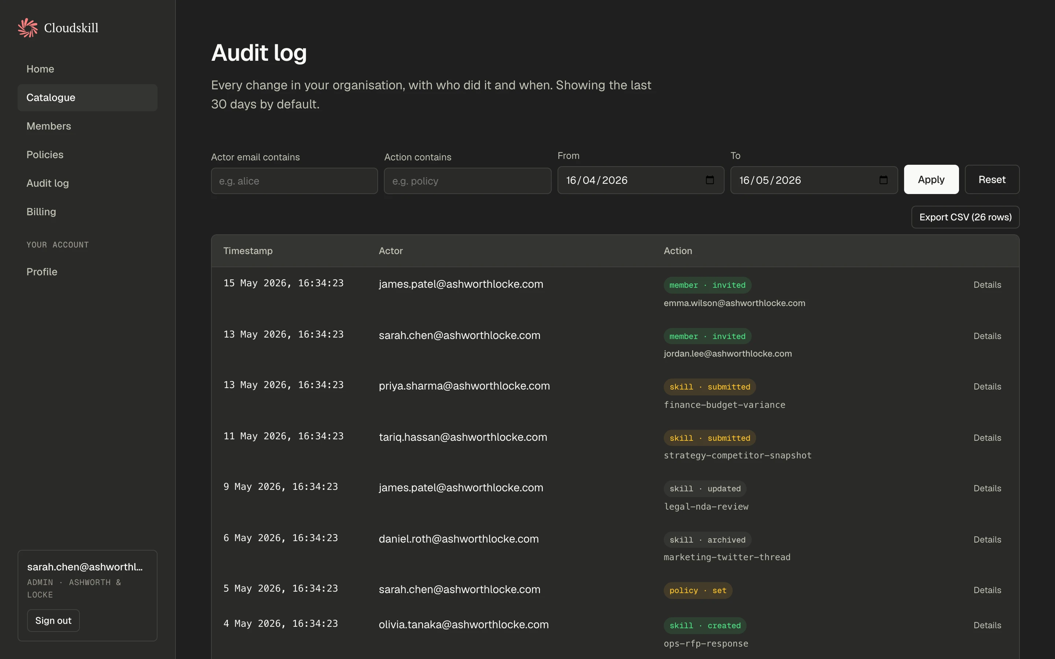
Task: View Details for strategy-competitor-snapshot row
Action: click(988, 438)
